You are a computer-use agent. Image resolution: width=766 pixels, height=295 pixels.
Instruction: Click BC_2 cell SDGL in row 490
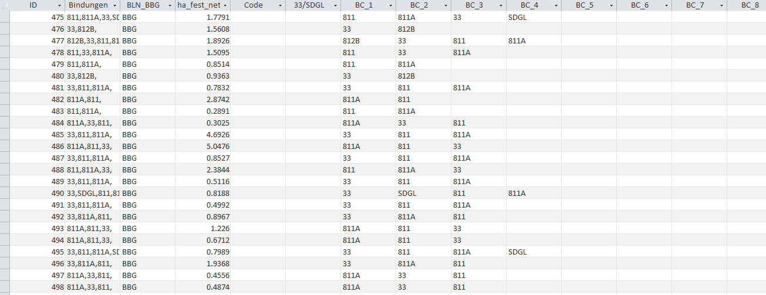pos(424,193)
